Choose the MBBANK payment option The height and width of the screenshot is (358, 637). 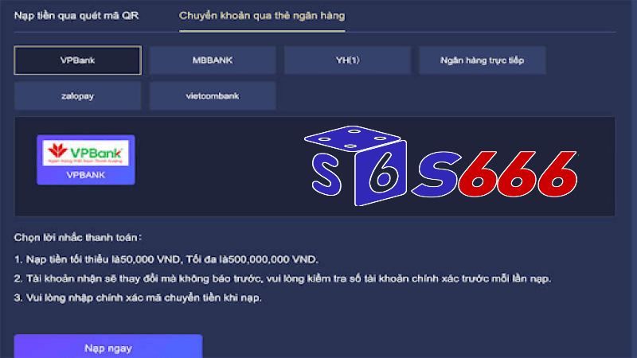tap(213, 60)
